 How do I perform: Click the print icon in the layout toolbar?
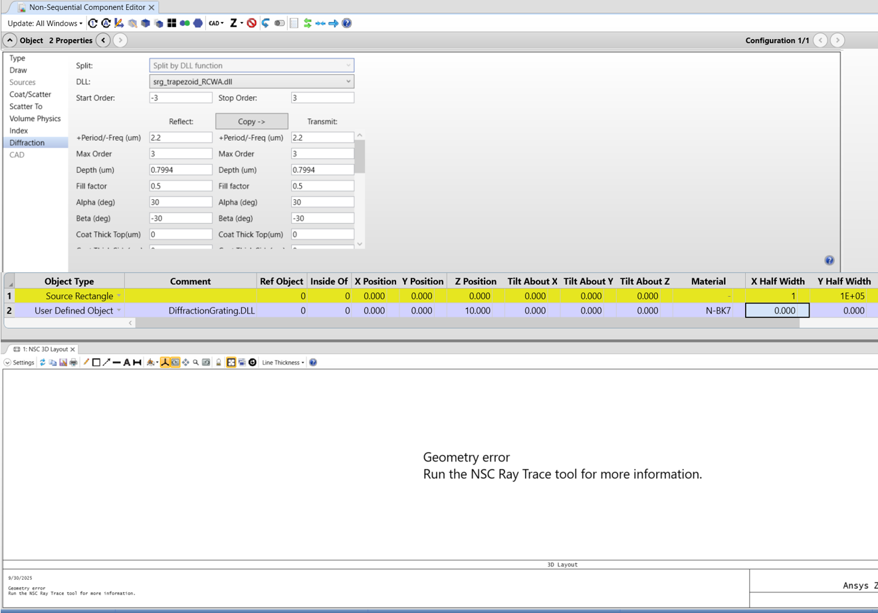point(74,363)
